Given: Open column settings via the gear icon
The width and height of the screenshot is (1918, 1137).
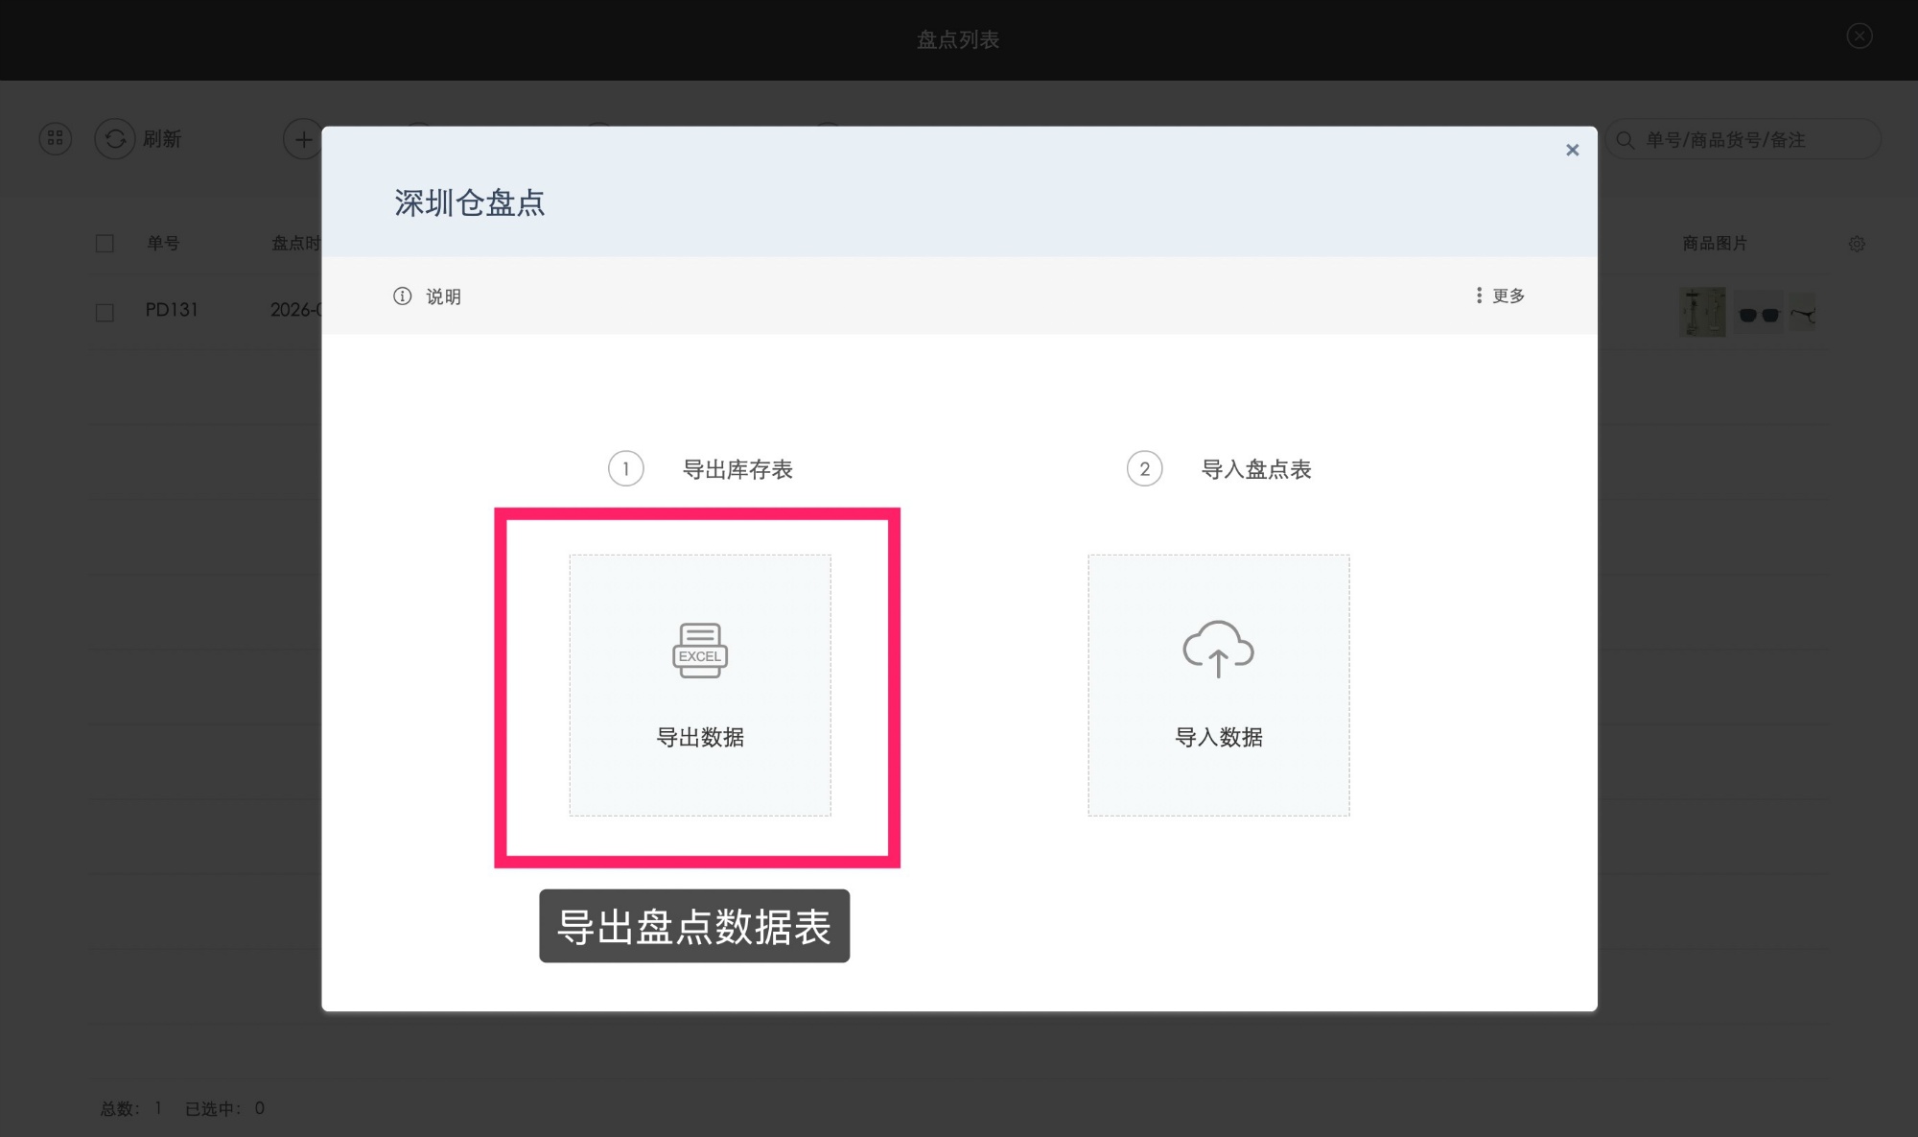Looking at the screenshot, I should [x=1857, y=244].
